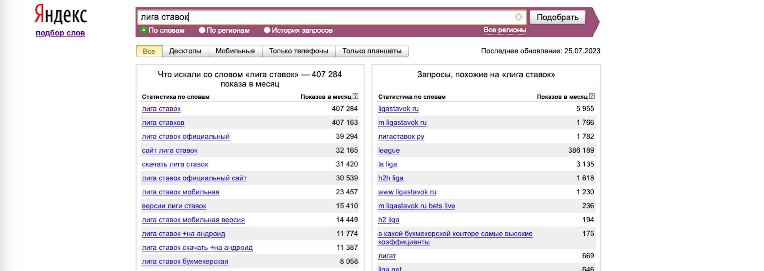Open the help icon beside left 'Показов в месяц'
This screenshot has height=271, width=764.
tap(355, 96)
